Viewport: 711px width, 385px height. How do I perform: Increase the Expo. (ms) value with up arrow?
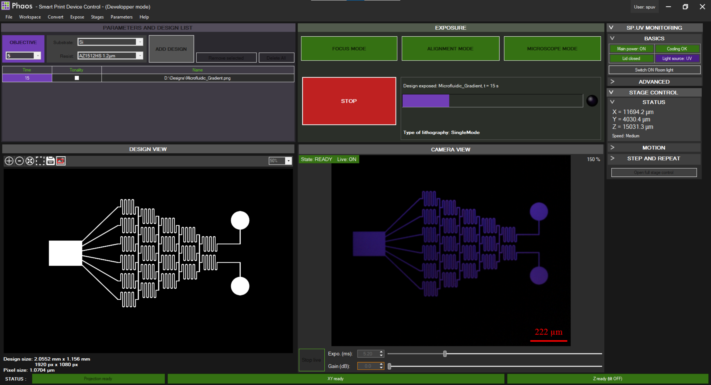(381, 352)
